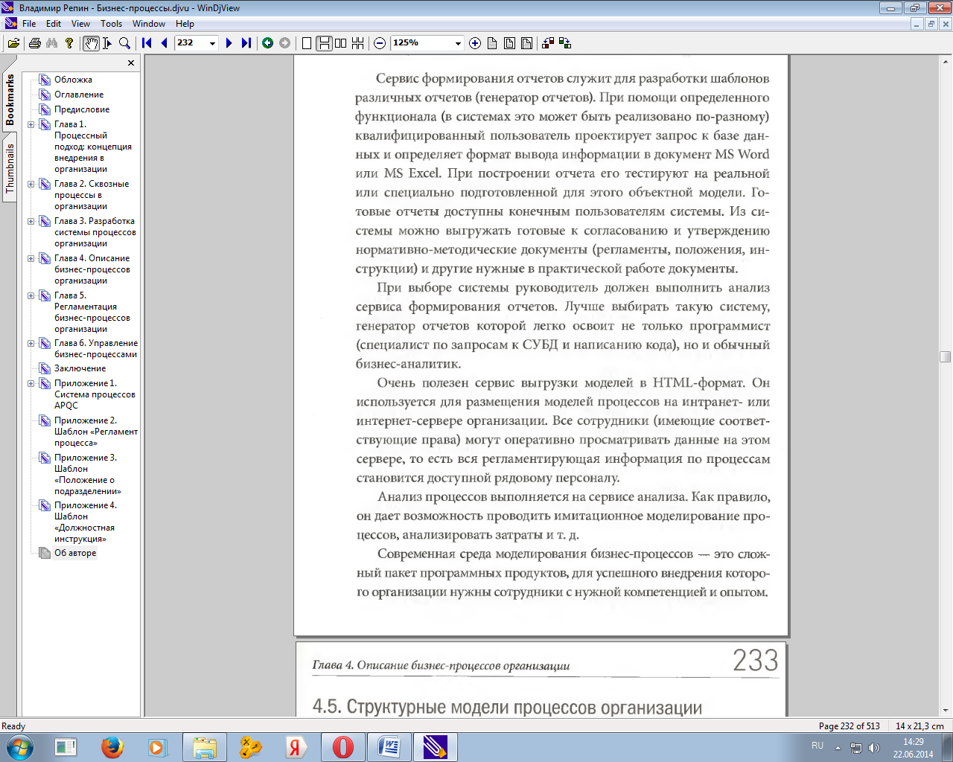This screenshot has height=762, width=953.
Task: Open the Обложка bookmark
Action: click(x=73, y=80)
